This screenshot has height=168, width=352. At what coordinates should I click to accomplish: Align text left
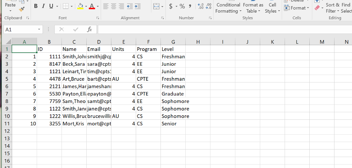106,6
